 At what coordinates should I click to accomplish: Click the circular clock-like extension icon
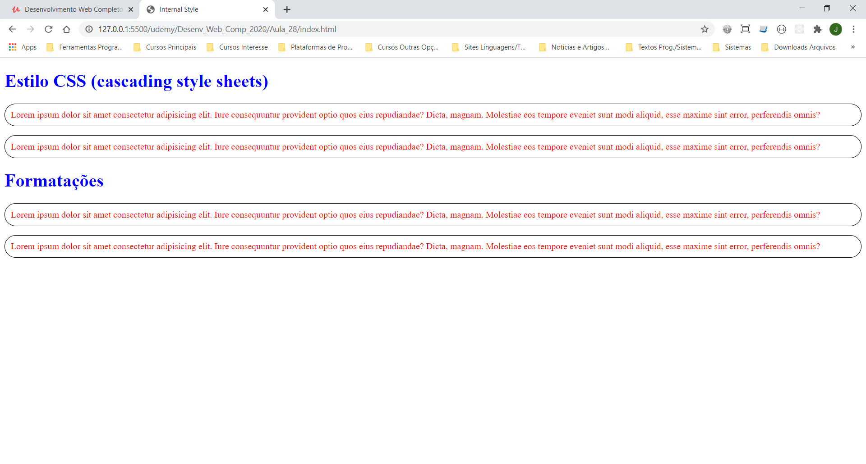click(x=781, y=29)
